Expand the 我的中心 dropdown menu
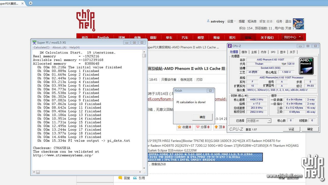This screenshot has width=328, height=185. (x=293, y=37)
